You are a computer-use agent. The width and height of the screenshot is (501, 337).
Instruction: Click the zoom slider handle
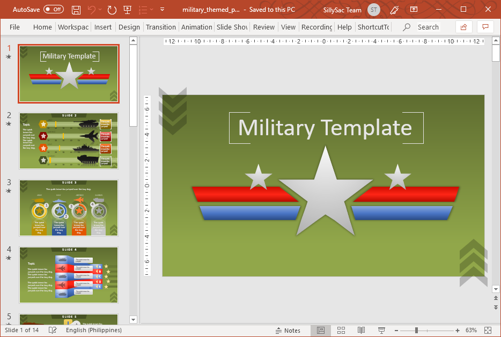(416, 330)
